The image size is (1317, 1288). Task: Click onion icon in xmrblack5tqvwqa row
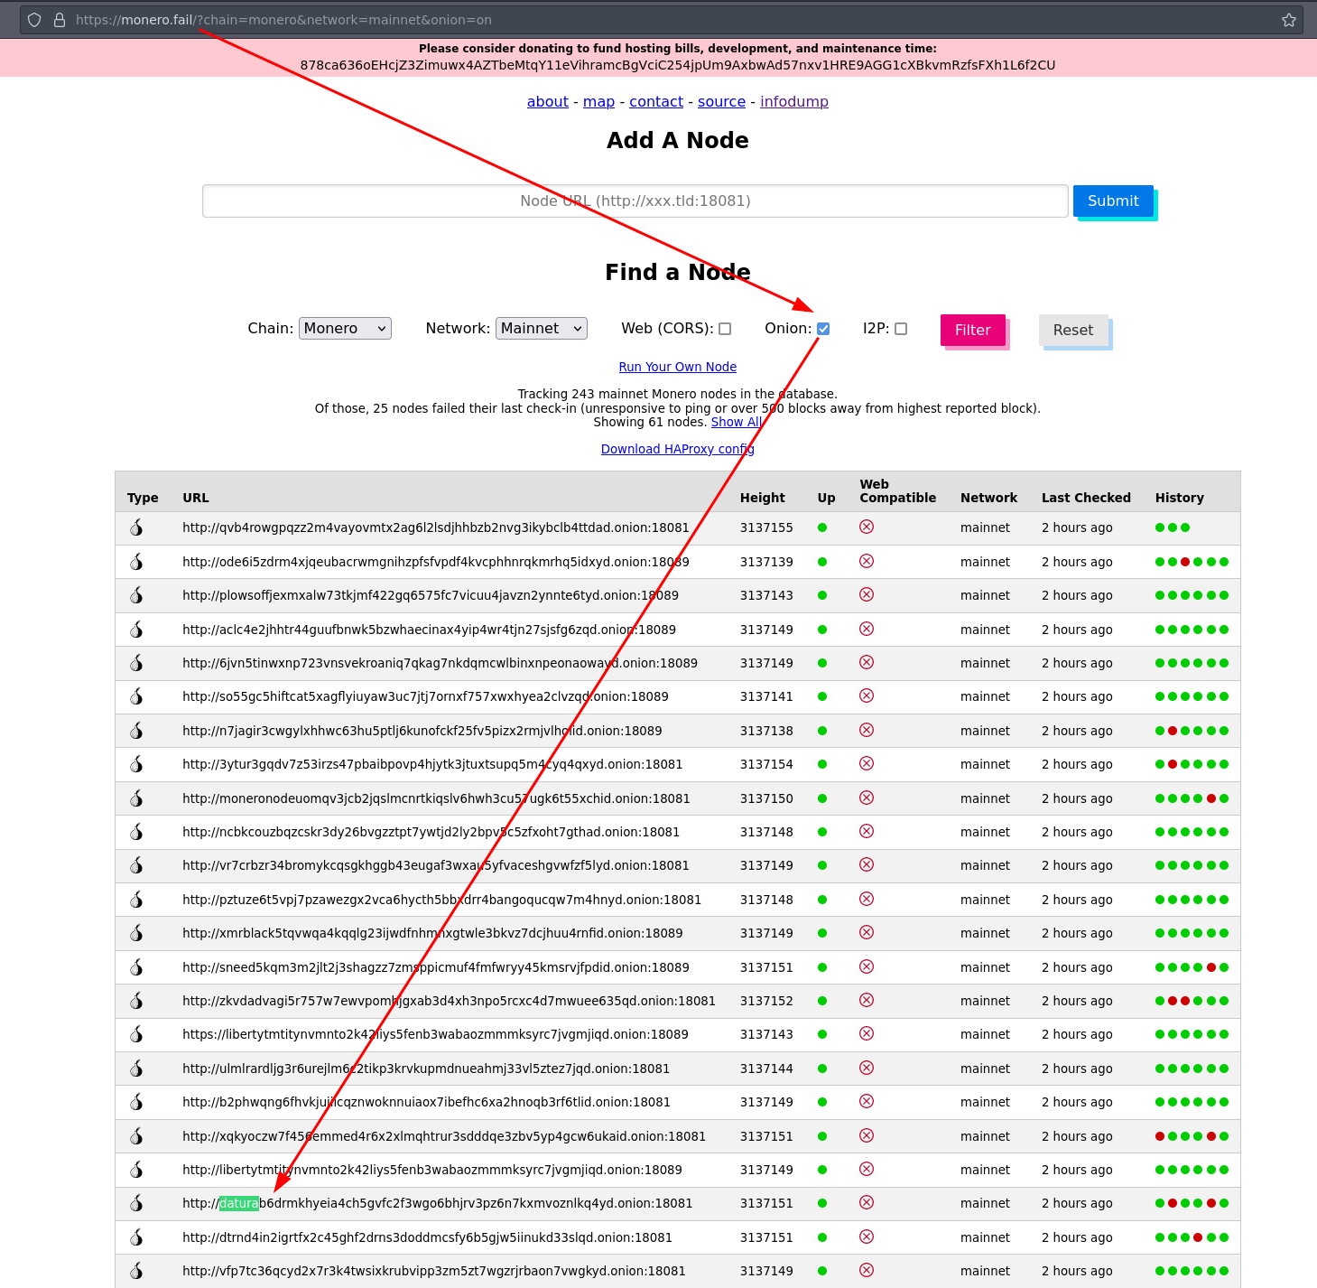[136, 933]
